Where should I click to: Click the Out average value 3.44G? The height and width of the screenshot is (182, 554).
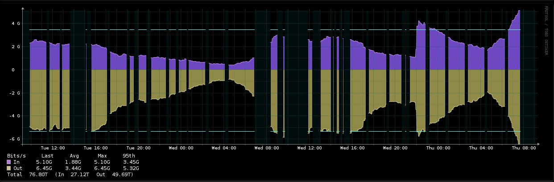74,168
